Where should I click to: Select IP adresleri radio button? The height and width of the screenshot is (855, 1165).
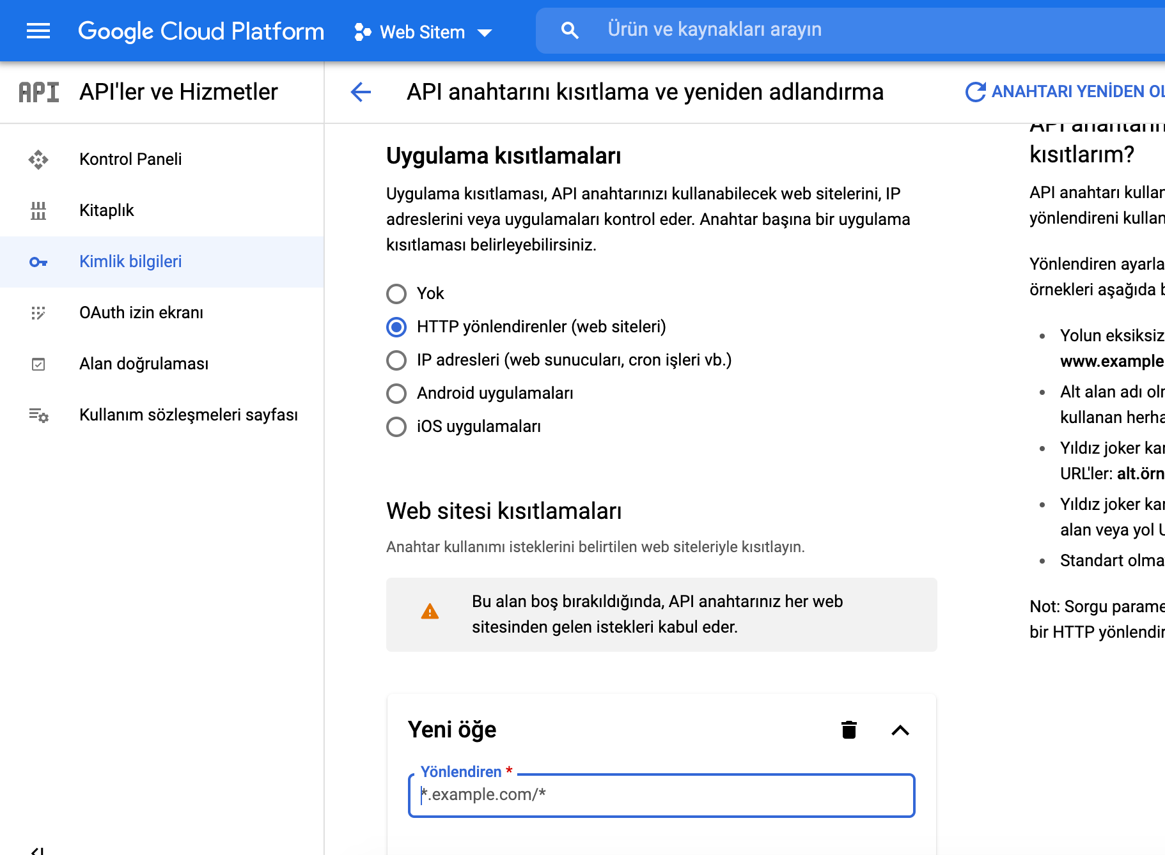click(x=396, y=360)
